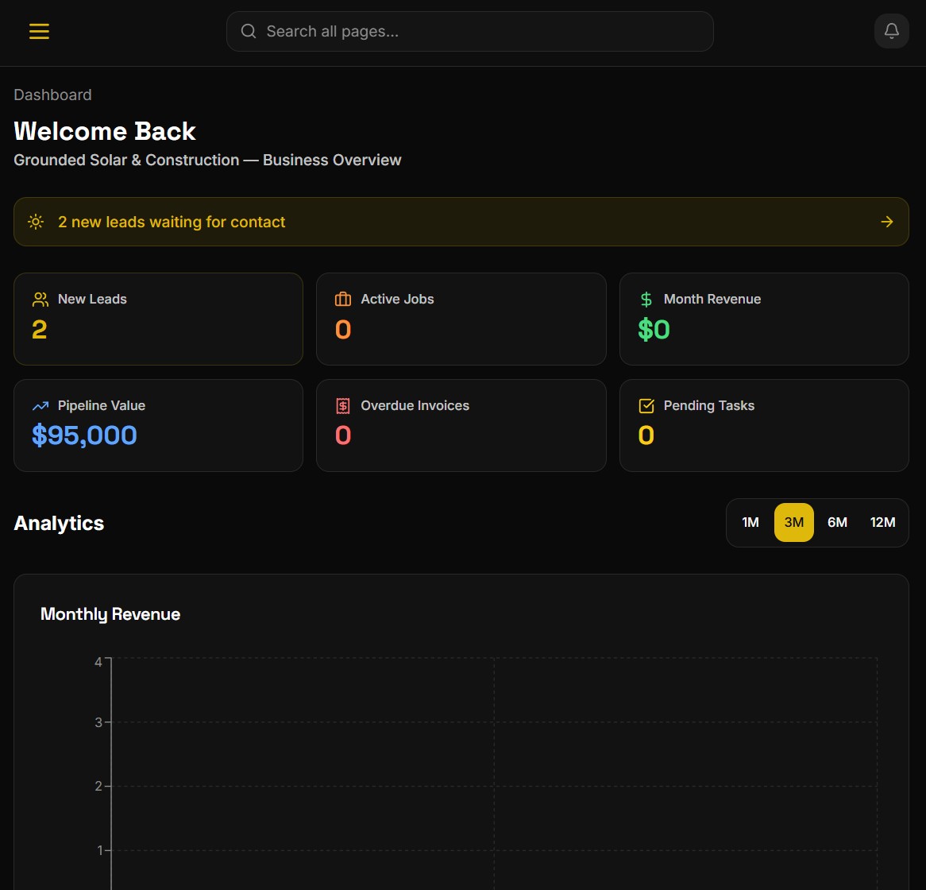Open the New Leads card
926x890 pixels.
158,319
